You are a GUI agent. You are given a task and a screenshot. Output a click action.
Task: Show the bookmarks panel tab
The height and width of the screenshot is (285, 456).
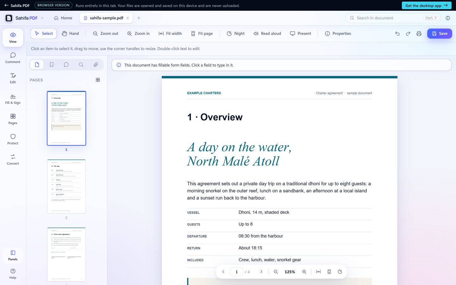pos(52,65)
